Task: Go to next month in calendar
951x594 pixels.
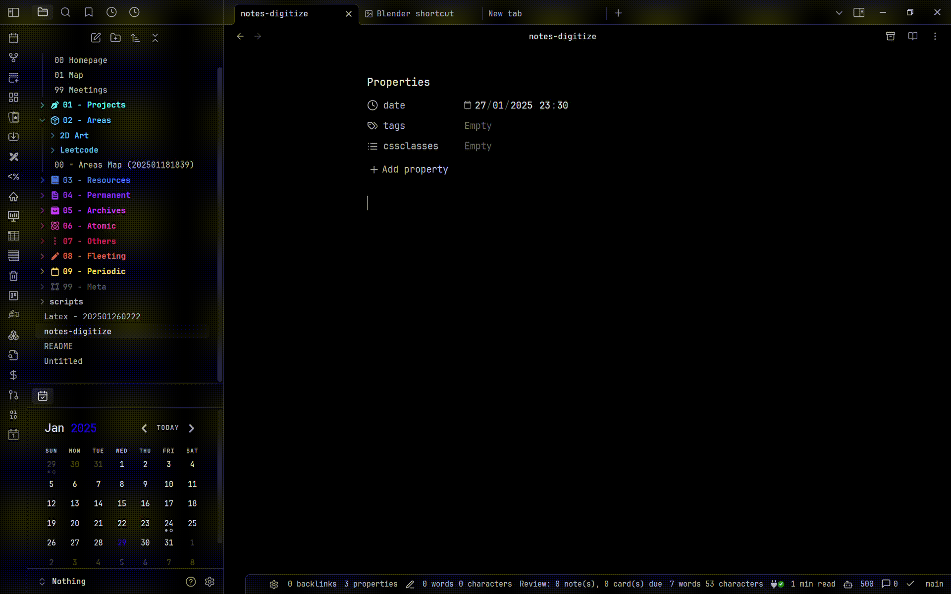Action: pyautogui.click(x=192, y=428)
